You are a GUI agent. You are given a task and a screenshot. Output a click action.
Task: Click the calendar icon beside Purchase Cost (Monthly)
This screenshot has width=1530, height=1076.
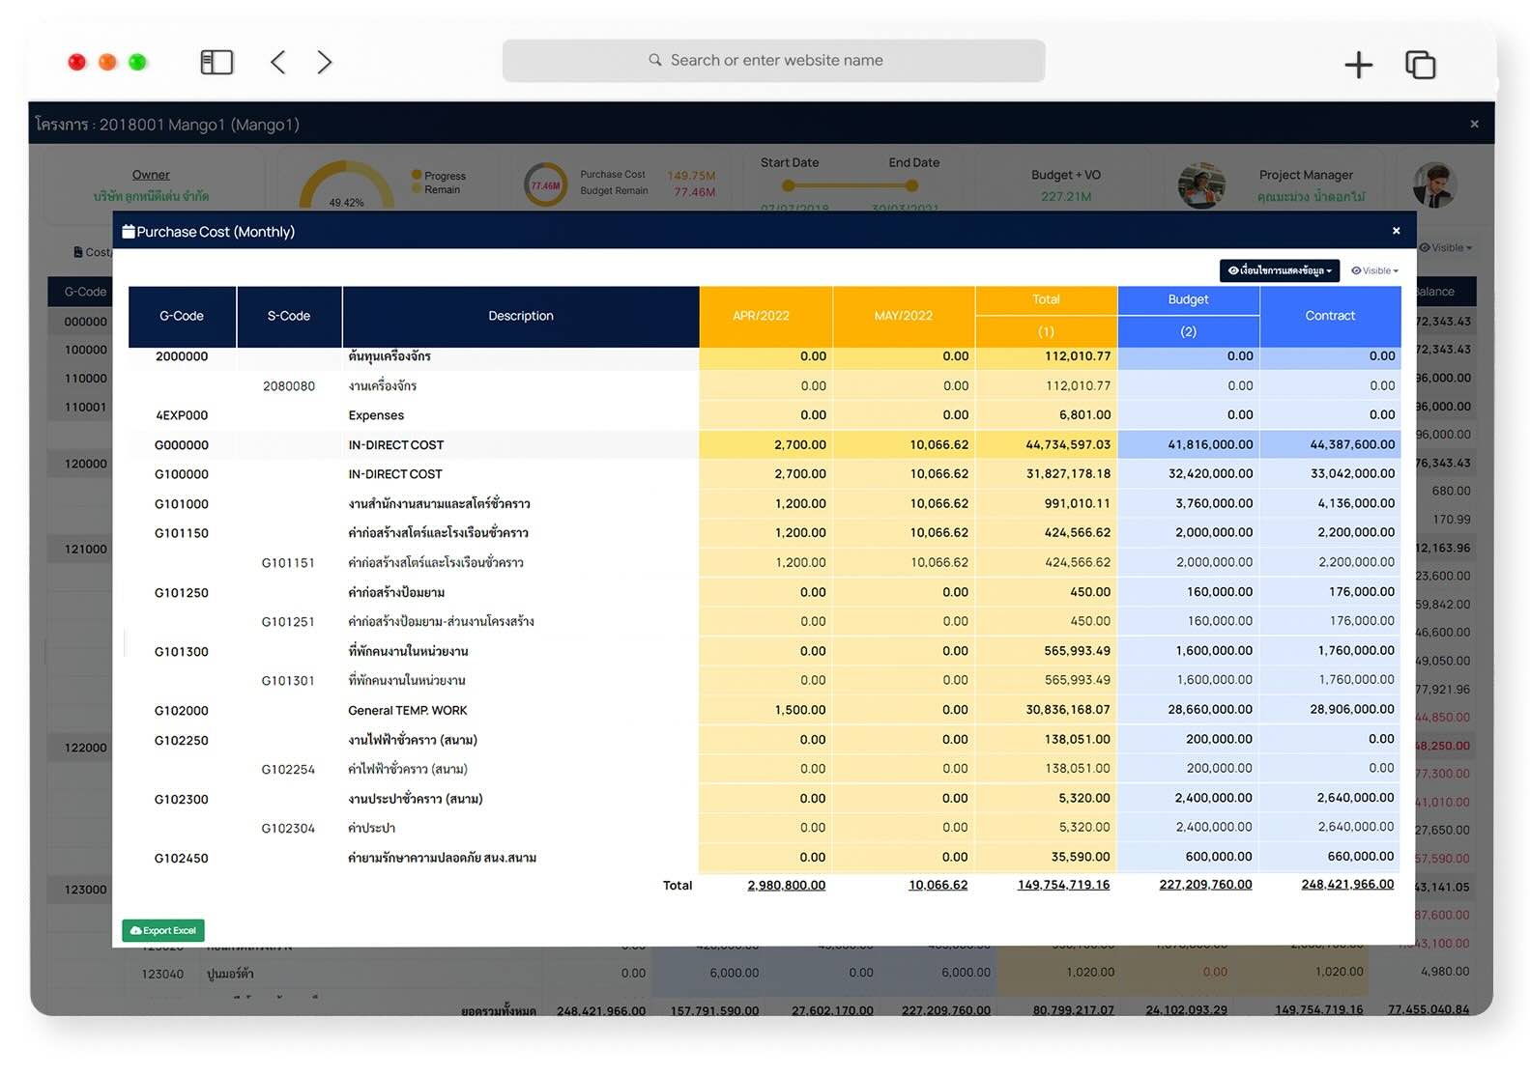(x=129, y=232)
